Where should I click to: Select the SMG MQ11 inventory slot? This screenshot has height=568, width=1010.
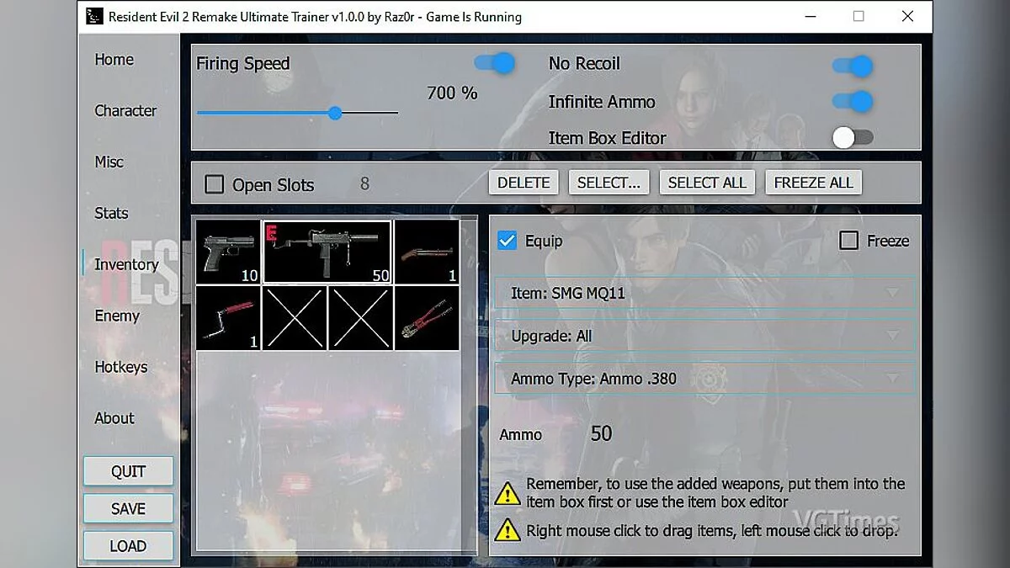(327, 252)
